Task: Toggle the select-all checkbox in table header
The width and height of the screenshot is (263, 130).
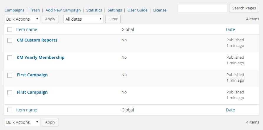Action: pyautogui.click(x=10, y=29)
